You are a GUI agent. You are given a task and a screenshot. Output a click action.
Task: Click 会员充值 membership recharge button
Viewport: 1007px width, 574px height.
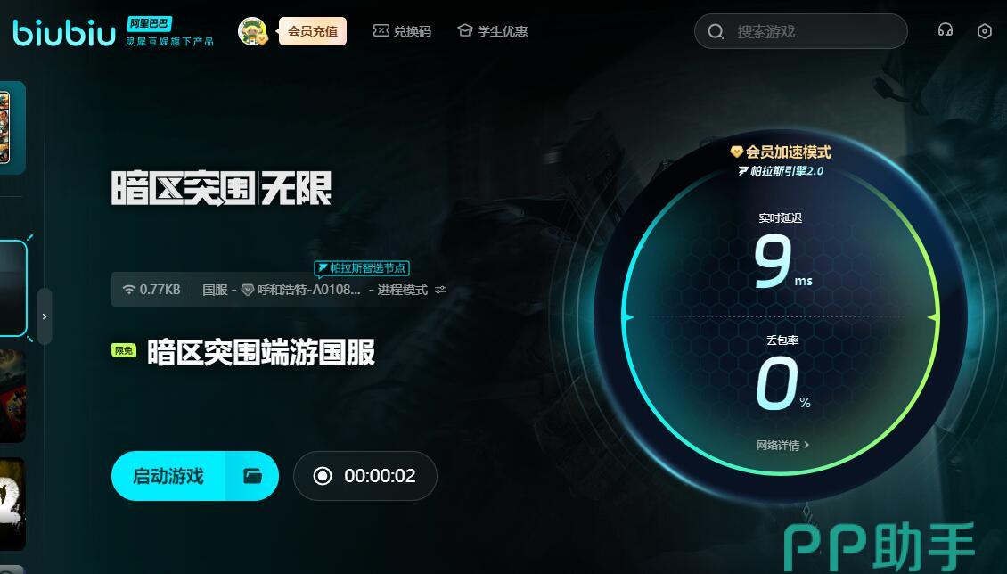[x=312, y=31]
